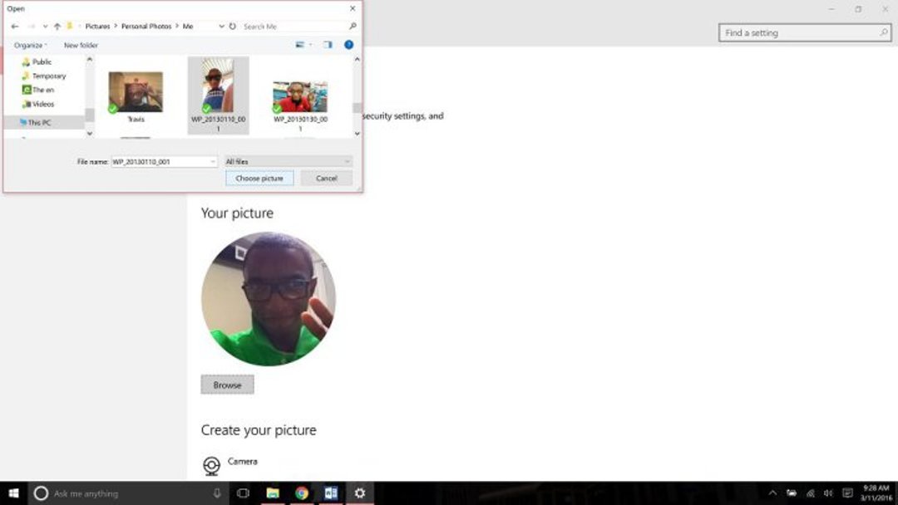Create a New folder
This screenshot has height=505, width=898.
(x=81, y=45)
